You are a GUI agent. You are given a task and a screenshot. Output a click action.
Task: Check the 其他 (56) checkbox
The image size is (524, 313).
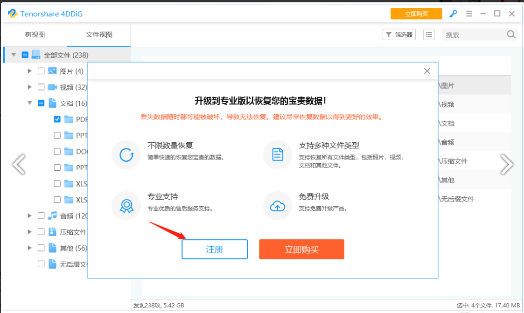click(41, 248)
